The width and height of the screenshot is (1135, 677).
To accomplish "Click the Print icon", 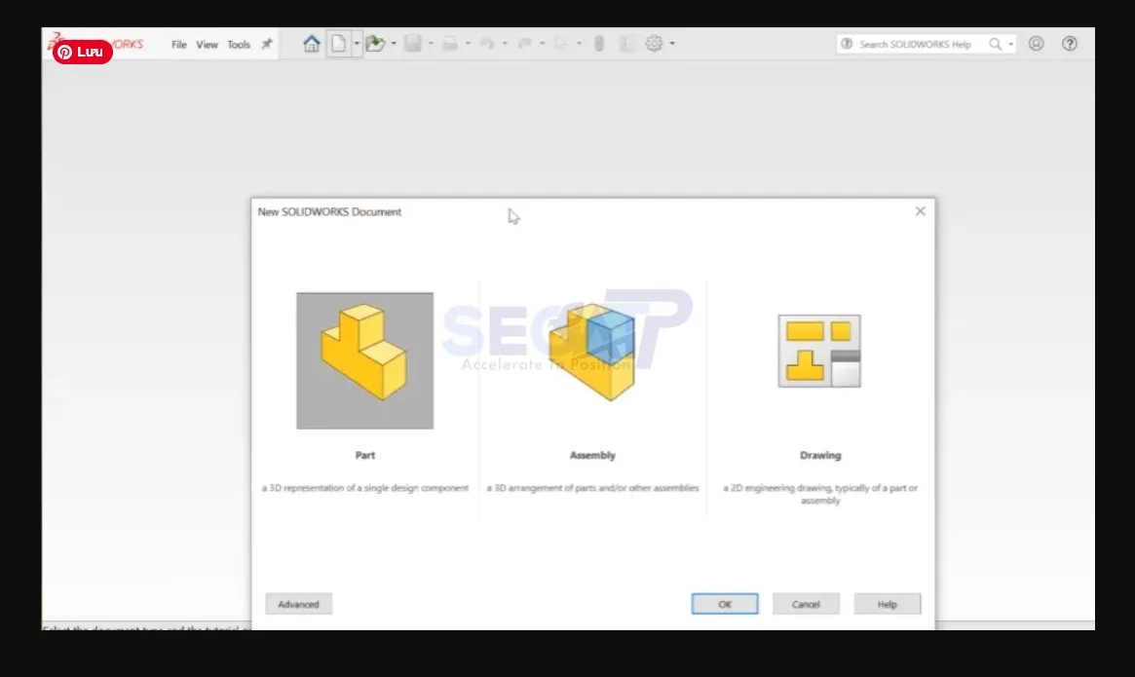I will (x=450, y=43).
